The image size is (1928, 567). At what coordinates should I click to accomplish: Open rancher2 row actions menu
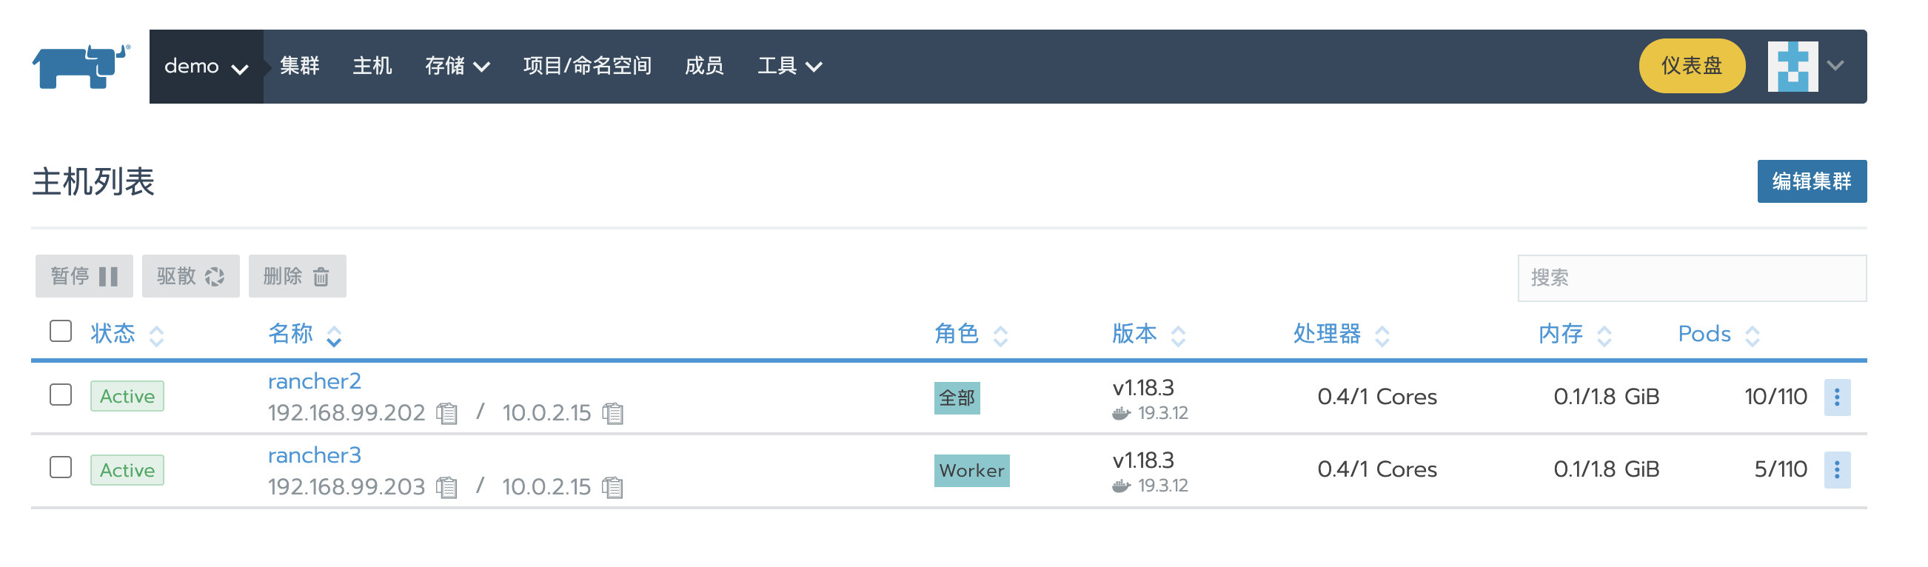pos(1836,397)
